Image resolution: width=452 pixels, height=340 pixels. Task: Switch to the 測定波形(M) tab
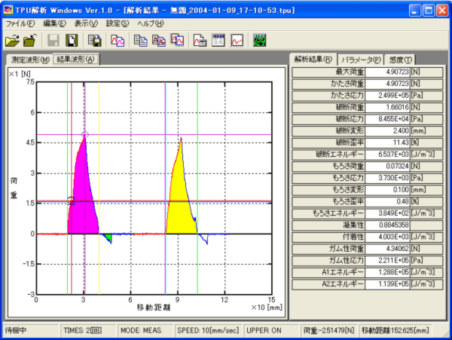tap(29, 60)
